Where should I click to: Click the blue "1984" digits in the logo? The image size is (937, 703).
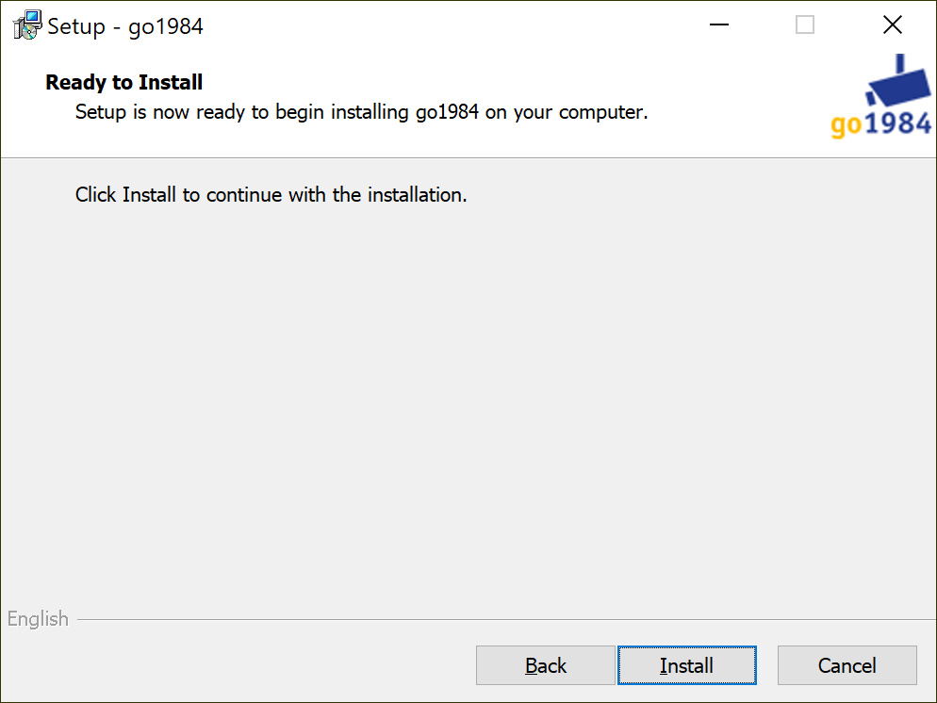pos(897,123)
